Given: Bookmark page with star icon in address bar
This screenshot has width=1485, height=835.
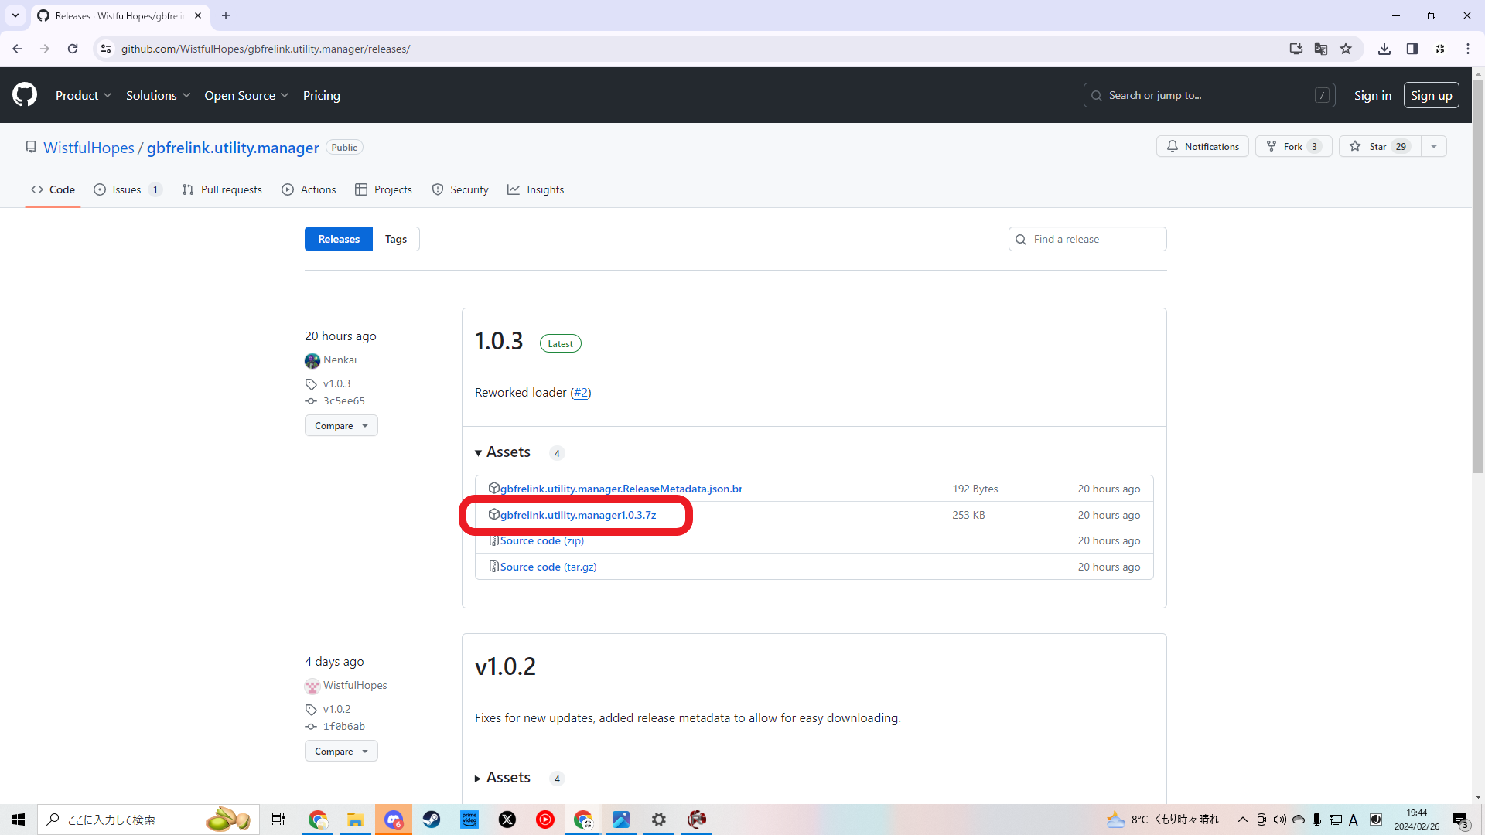Looking at the screenshot, I should coord(1346,49).
